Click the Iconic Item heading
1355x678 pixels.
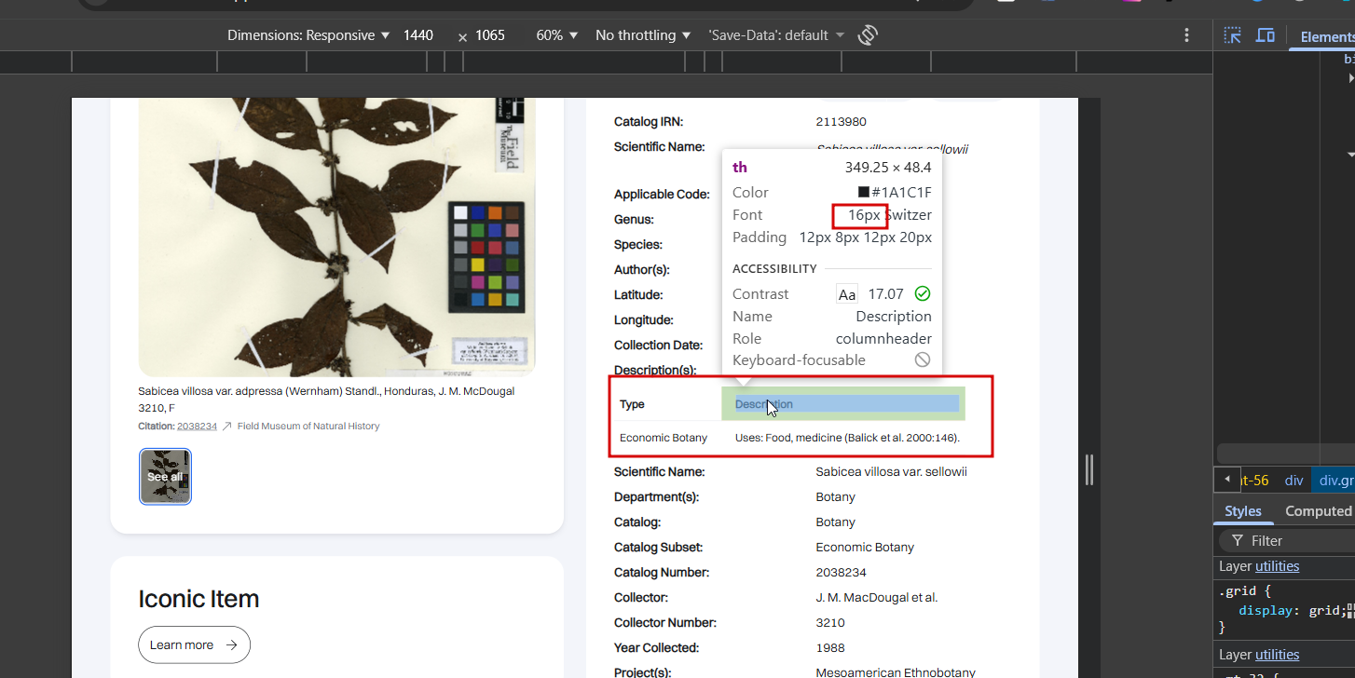point(198,599)
